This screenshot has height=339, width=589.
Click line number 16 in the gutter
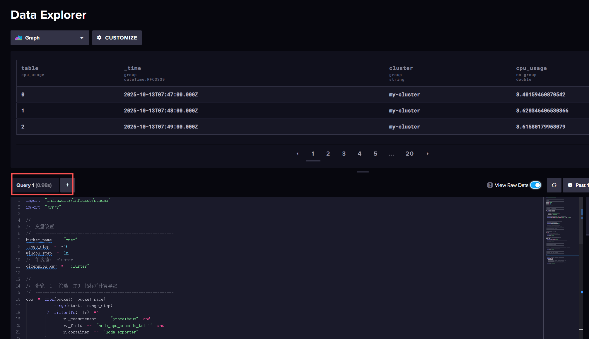point(18,299)
